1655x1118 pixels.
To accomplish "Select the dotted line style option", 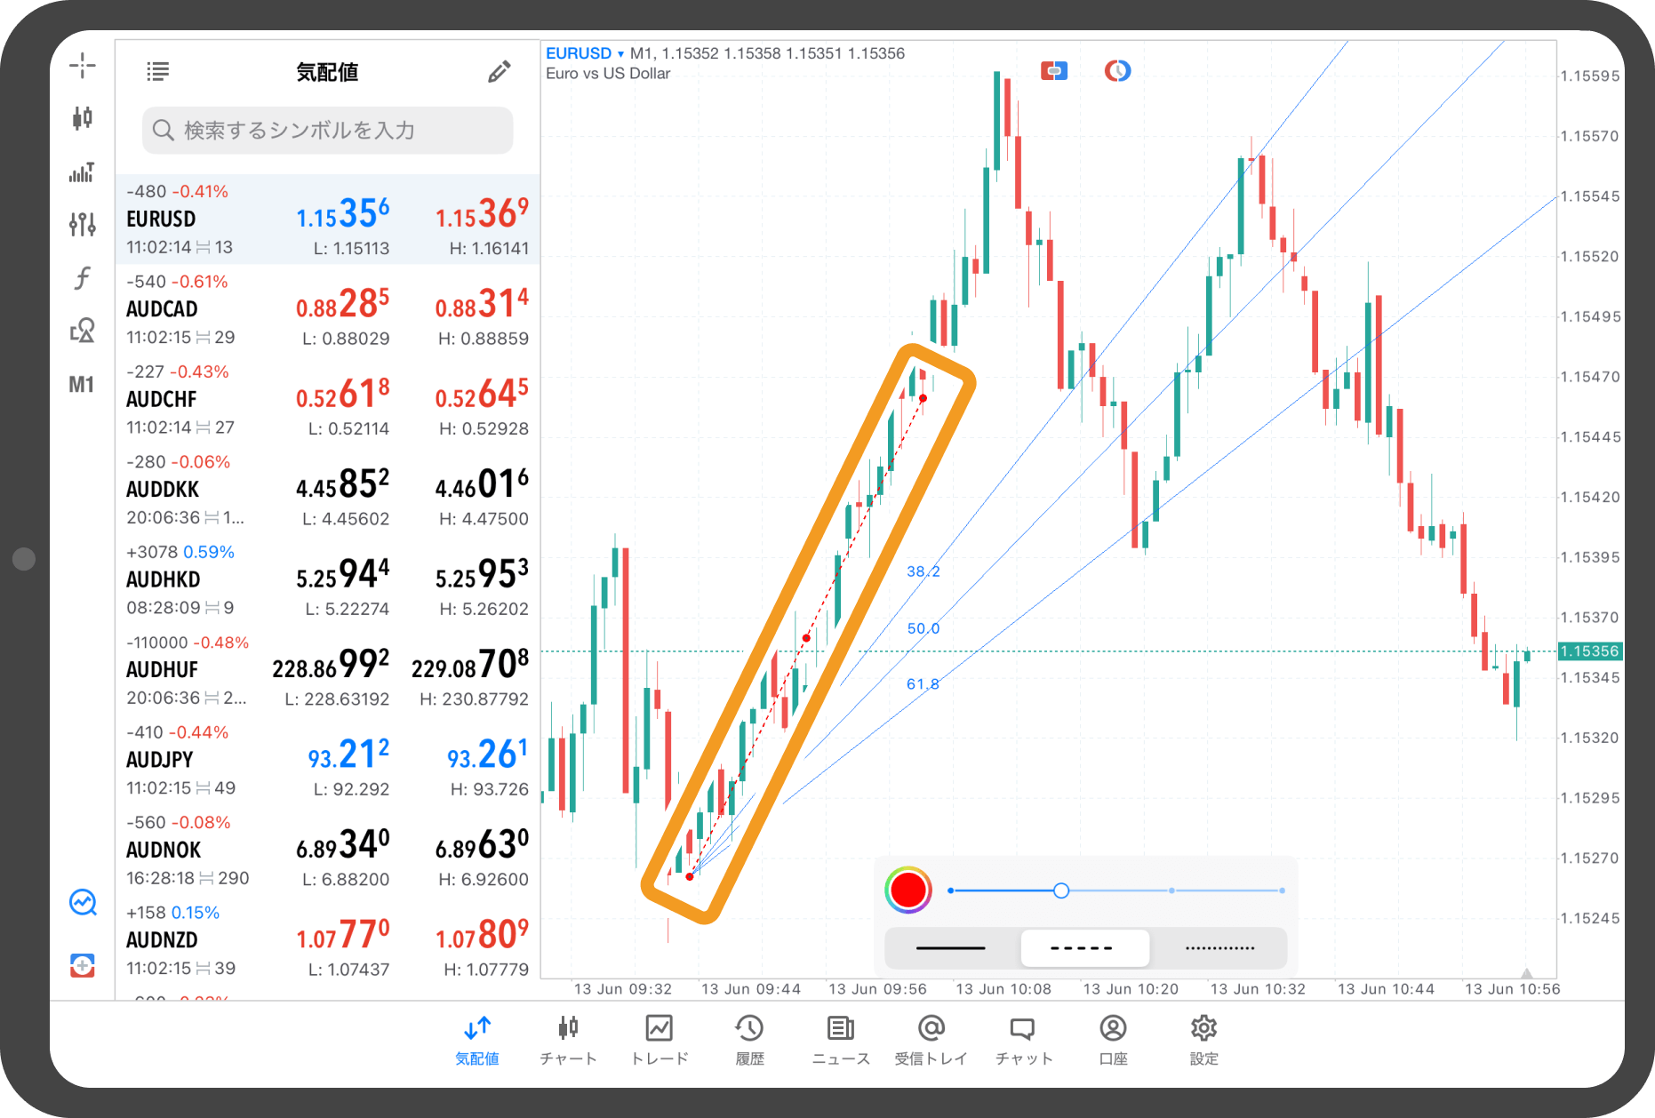I will pos(1219,948).
